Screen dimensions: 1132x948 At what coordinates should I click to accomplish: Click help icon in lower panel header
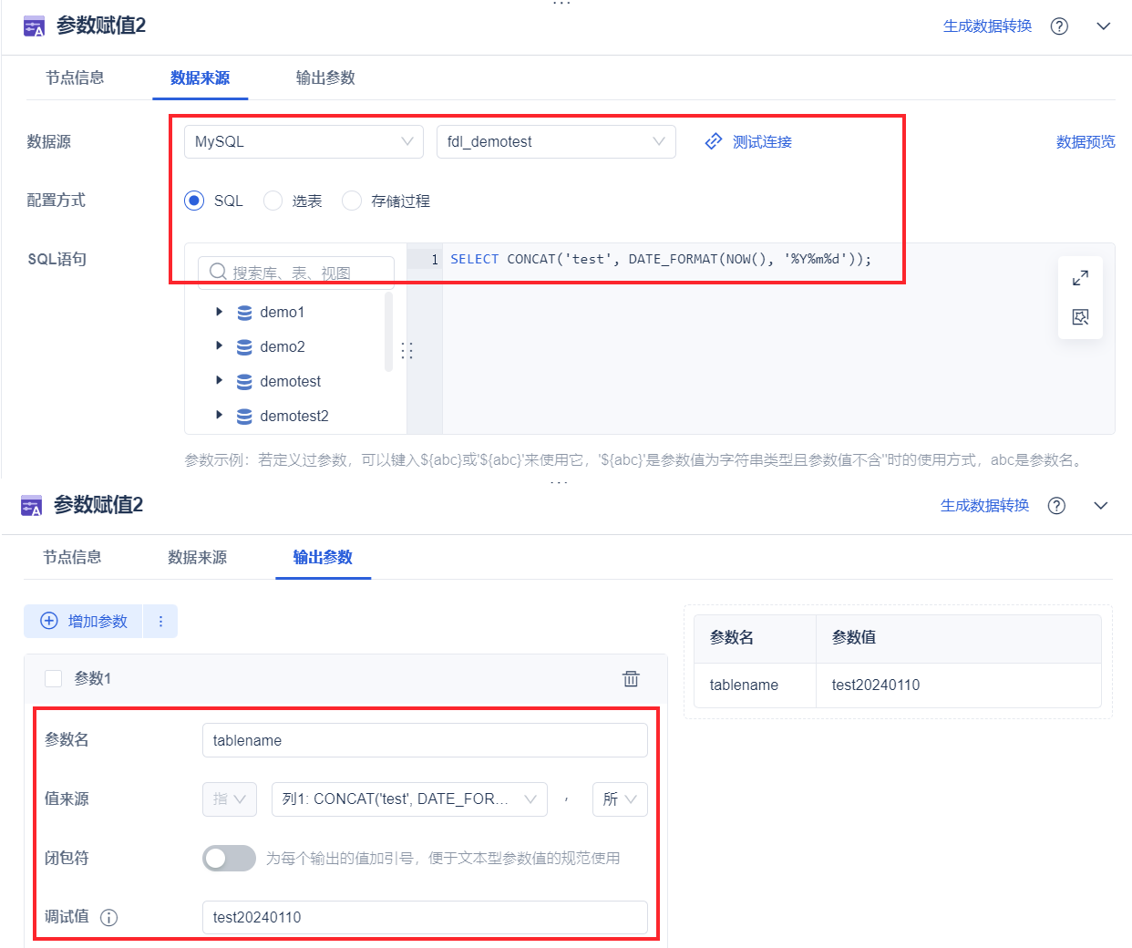point(1056,506)
